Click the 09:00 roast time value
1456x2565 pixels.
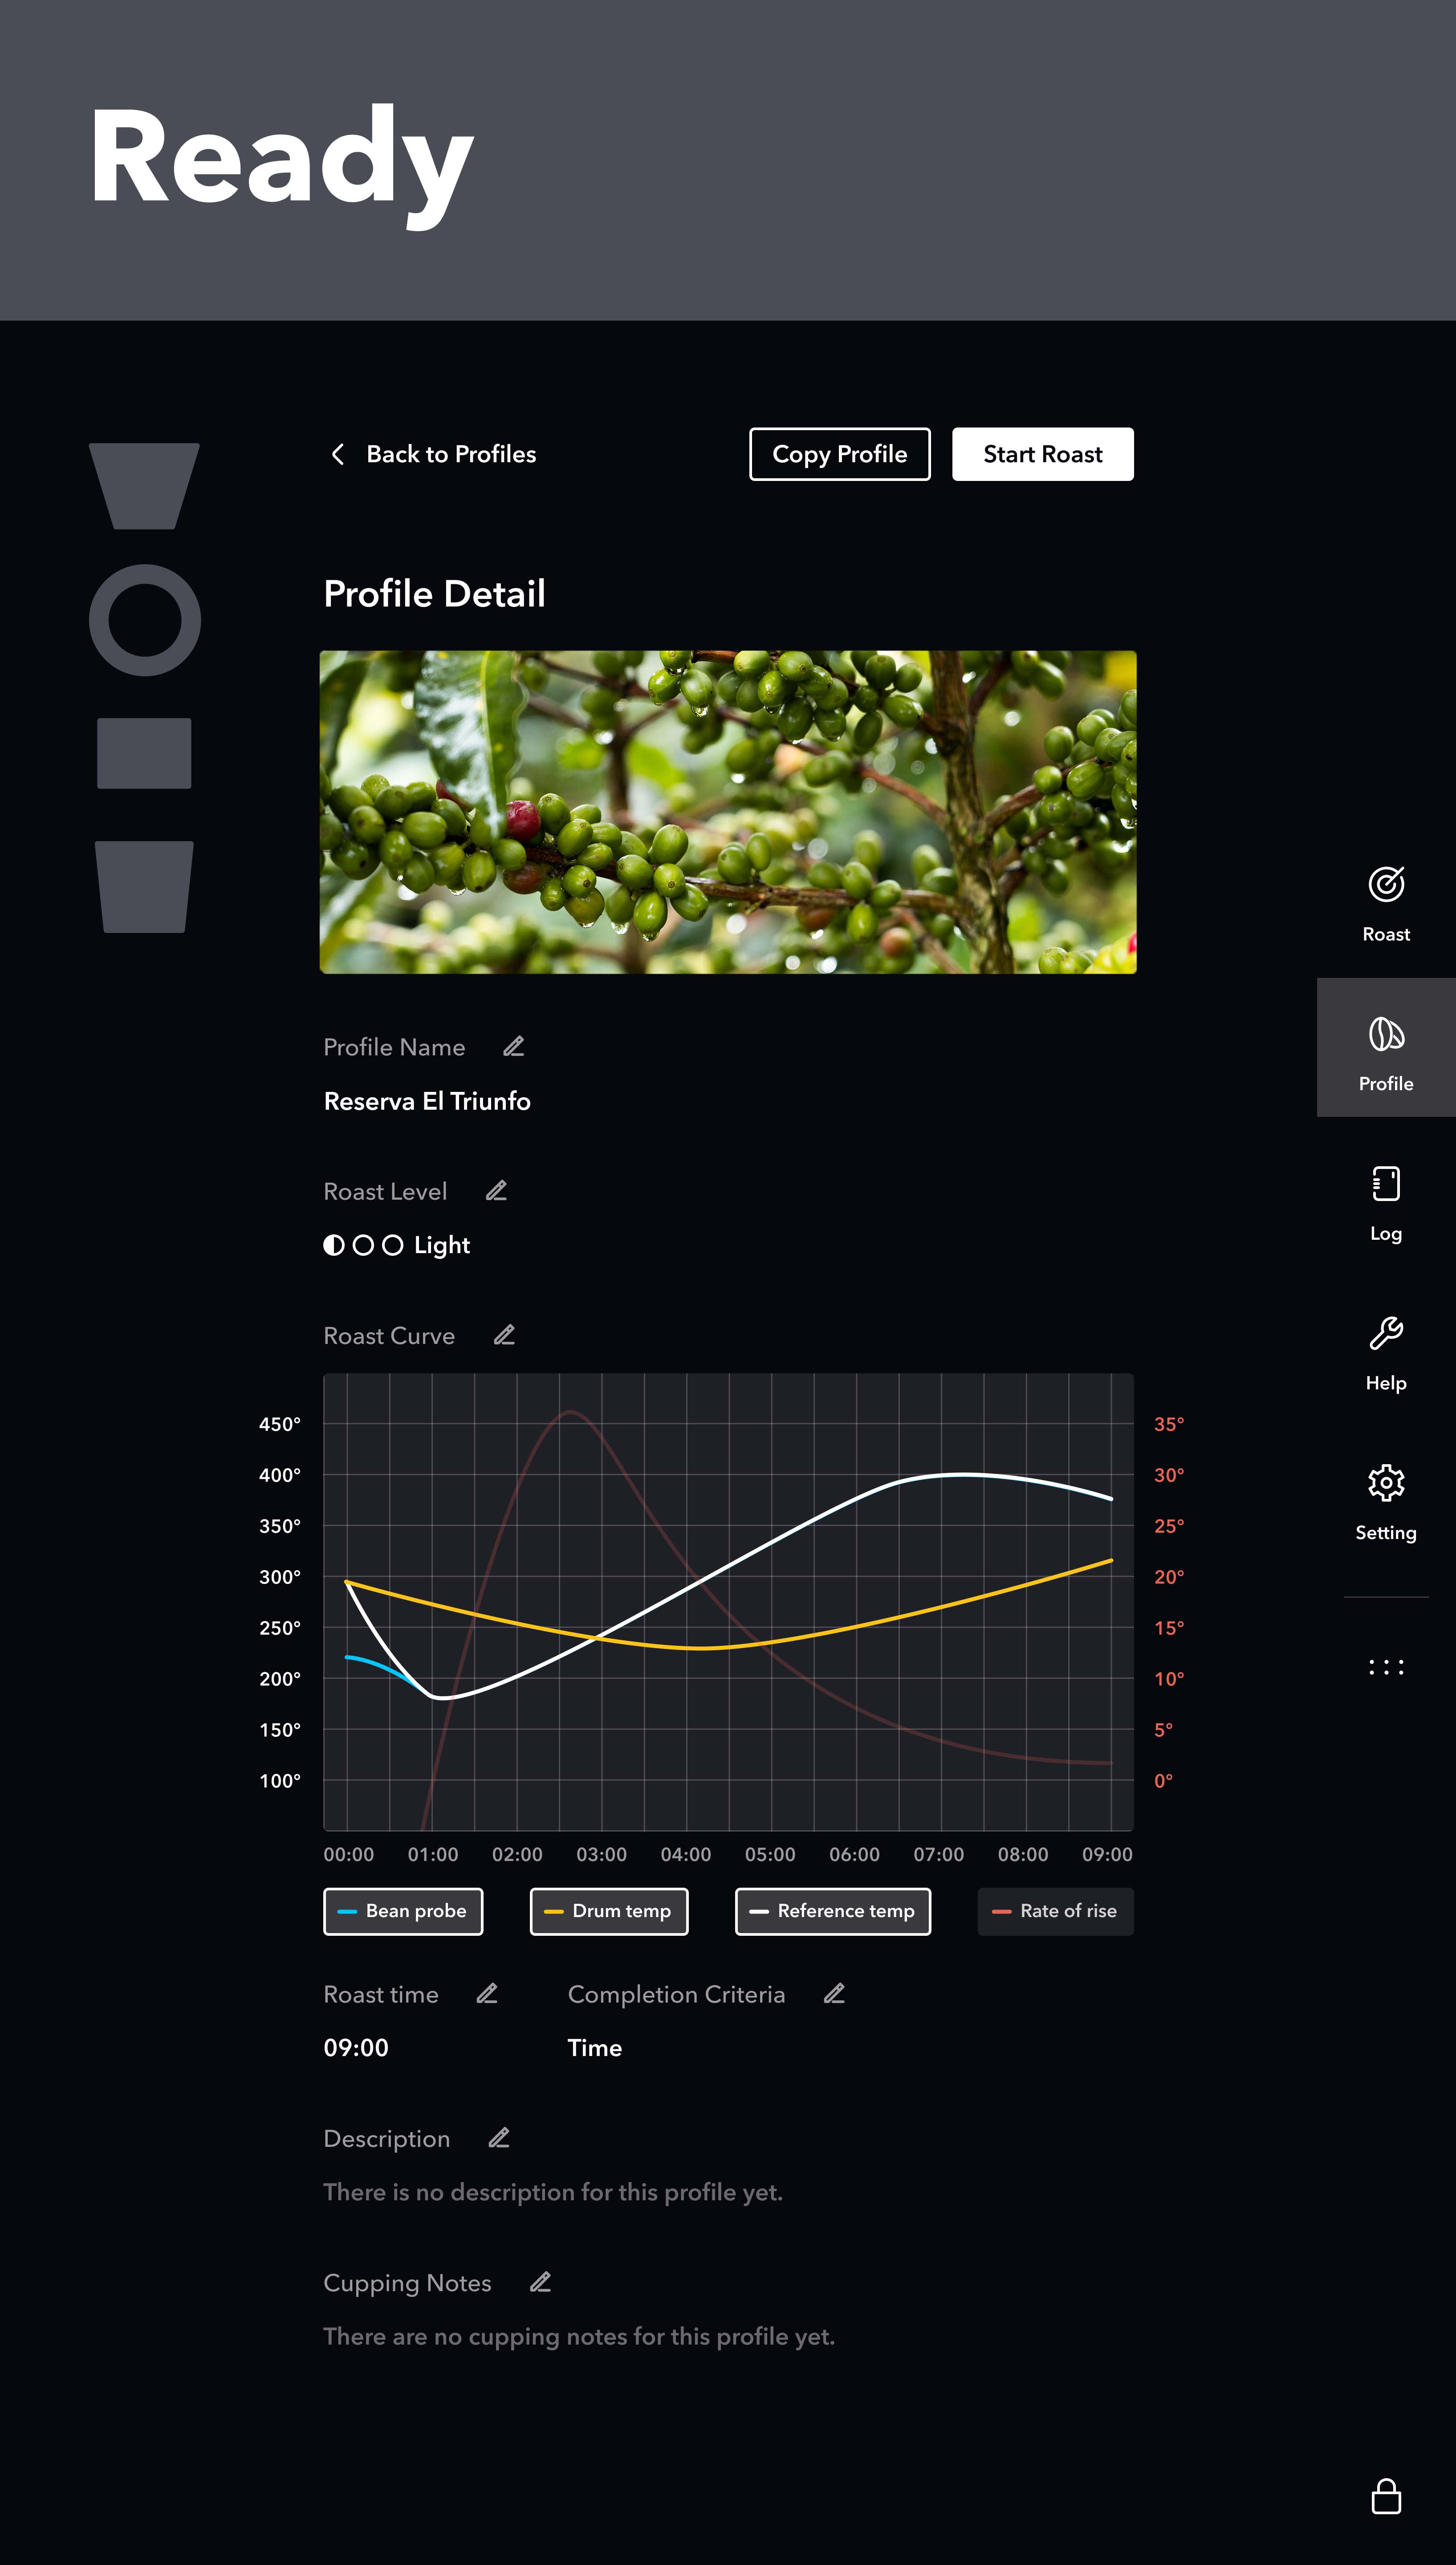[x=356, y=2047]
